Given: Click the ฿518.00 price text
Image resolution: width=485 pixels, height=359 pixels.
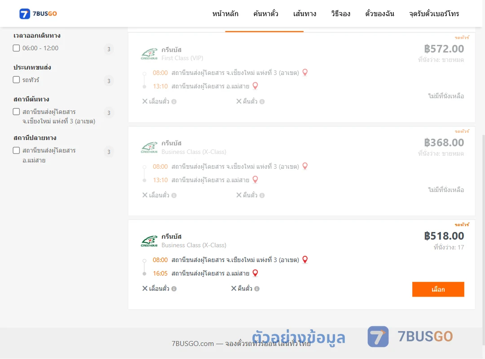Looking at the screenshot, I should point(444,236).
